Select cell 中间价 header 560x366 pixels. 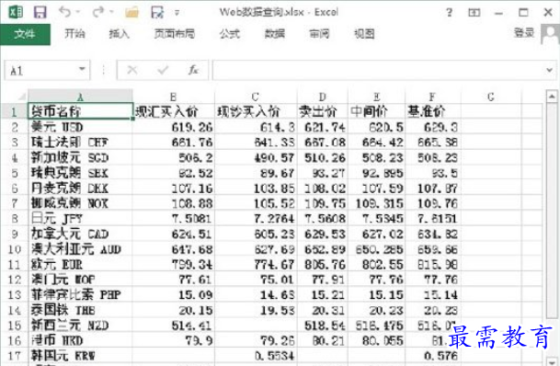pyautogui.click(x=376, y=111)
